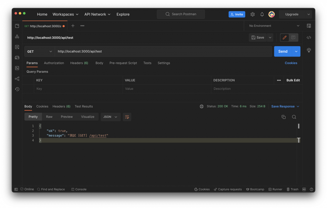Viewport: 327px width, 208px height.
Task: Open the user avatar menu
Action: tap(271, 14)
